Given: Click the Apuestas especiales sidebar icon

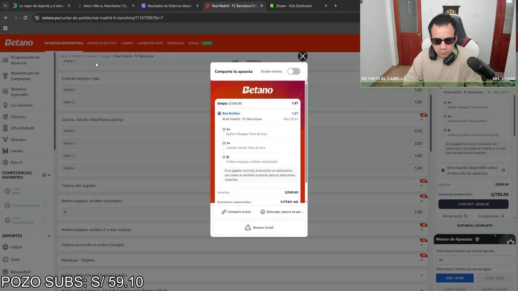Looking at the screenshot, I should [x=5, y=92].
